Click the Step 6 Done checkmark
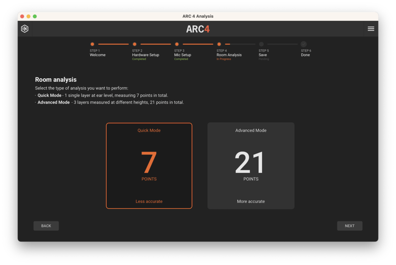 click(304, 44)
